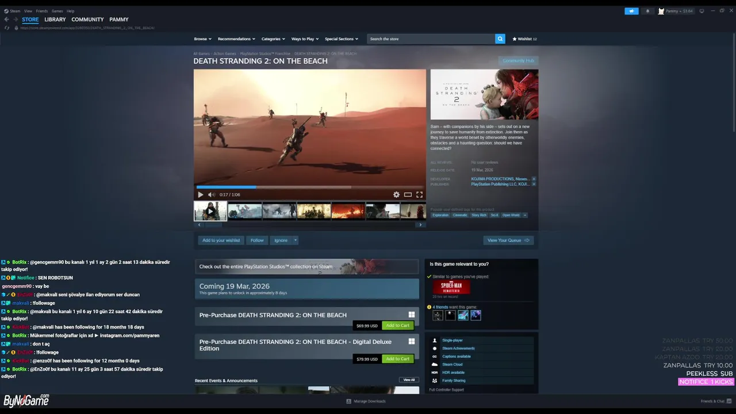Click the PlayStation Studios collection banner
The image size is (736, 414).
coord(307,266)
